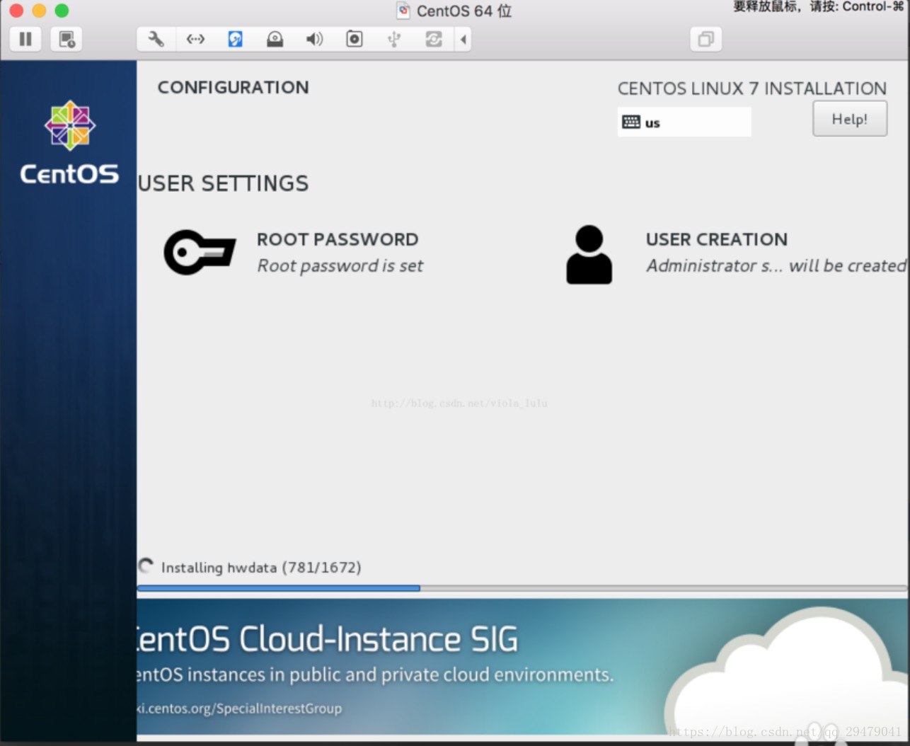Click 'CENTOS LINUX 7 INSTALLATION' title
The image size is (910, 746).
(752, 88)
